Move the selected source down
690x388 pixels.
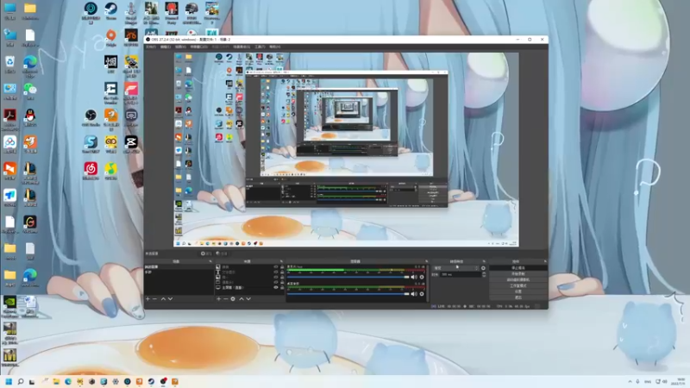[x=248, y=298]
